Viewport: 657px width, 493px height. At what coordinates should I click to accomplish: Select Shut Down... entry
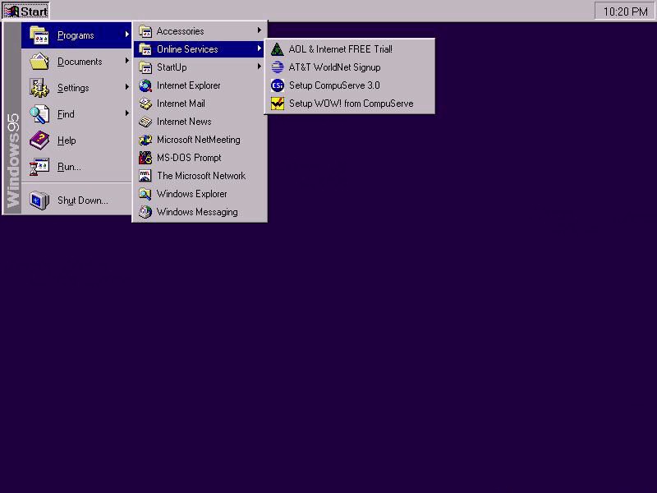pos(76,200)
